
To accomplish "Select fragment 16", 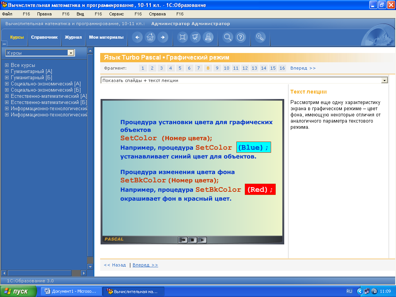I will (282, 68).
